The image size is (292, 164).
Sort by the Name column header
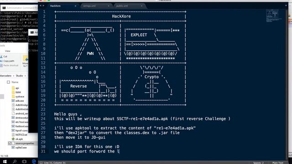15,82
